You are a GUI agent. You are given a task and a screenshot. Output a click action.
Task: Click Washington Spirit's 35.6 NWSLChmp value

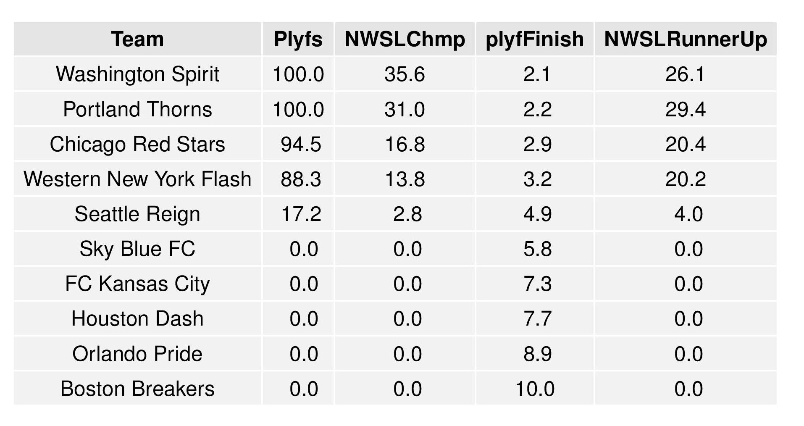pyautogui.click(x=405, y=74)
